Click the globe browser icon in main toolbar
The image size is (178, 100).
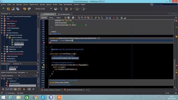coord(56,9)
